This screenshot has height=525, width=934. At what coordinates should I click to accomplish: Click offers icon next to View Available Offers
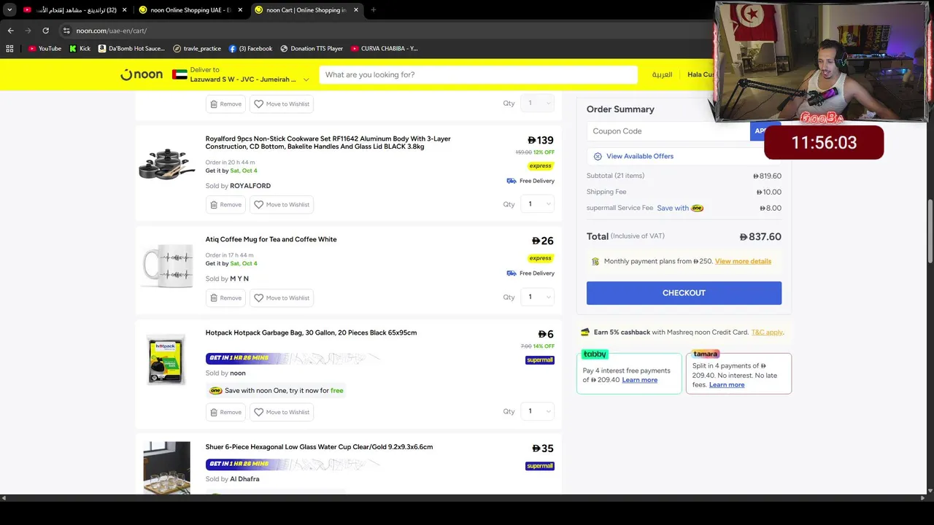[x=598, y=156]
